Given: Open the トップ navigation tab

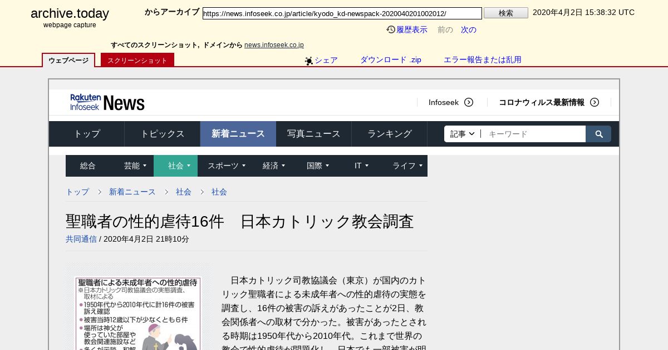Looking at the screenshot, I should (87, 134).
